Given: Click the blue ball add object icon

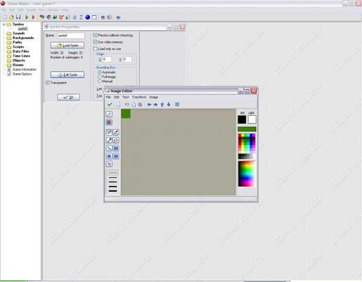Looking at the screenshot, I should [88, 17].
